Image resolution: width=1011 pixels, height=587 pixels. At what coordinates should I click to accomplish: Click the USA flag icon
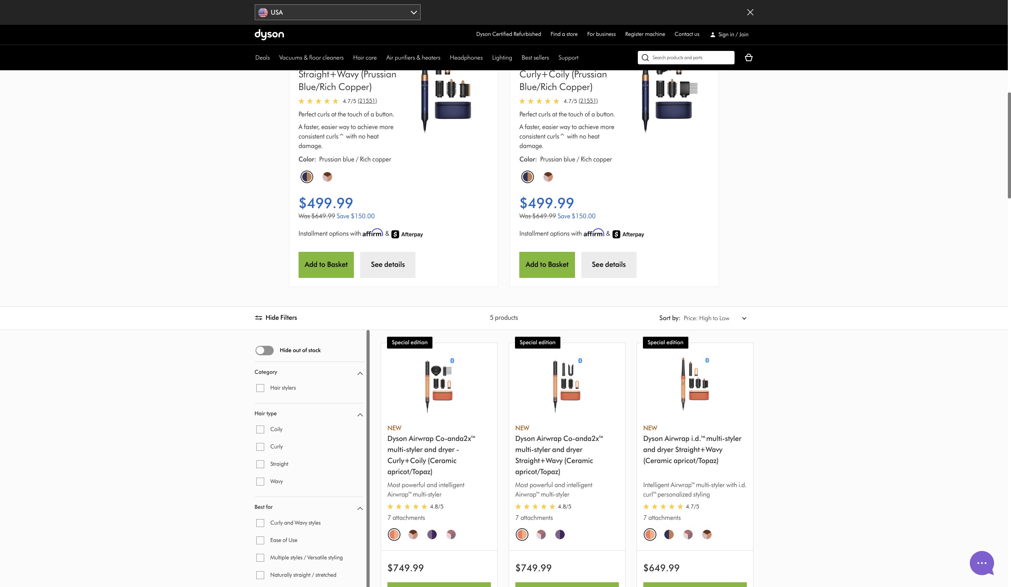click(x=263, y=12)
